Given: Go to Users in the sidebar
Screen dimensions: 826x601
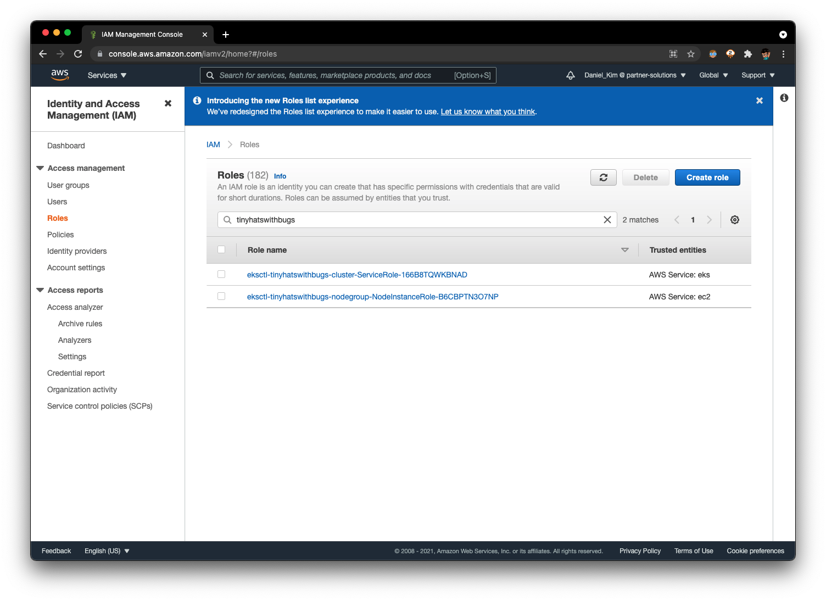Looking at the screenshot, I should tap(57, 202).
